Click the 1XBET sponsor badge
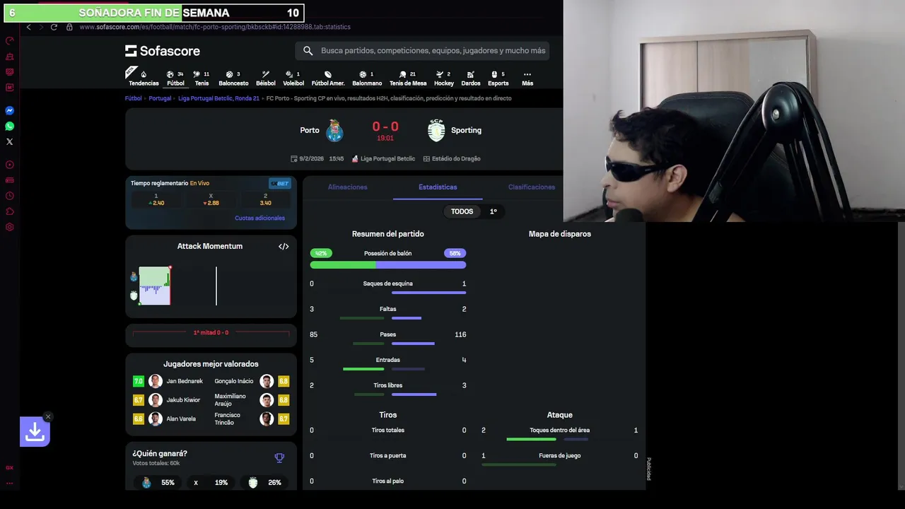Viewport: 905px width, 509px height. pyautogui.click(x=279, y=183)
